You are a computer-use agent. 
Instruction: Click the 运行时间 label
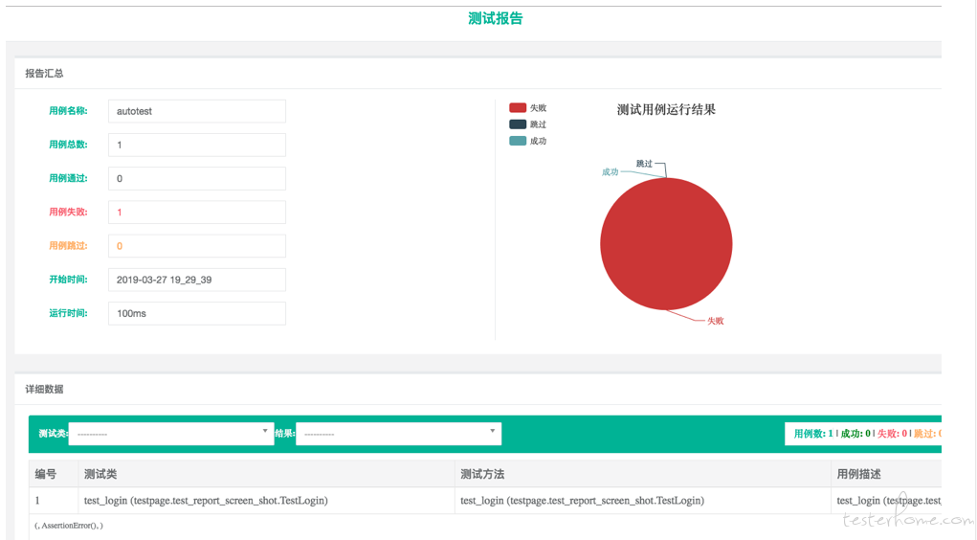click(69, 313)
